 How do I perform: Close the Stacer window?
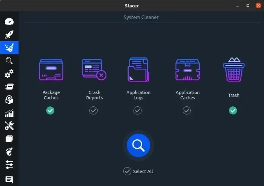point(258,6)
